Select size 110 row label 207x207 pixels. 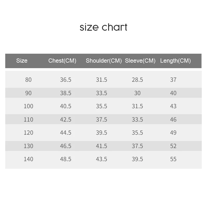point(28,120)
